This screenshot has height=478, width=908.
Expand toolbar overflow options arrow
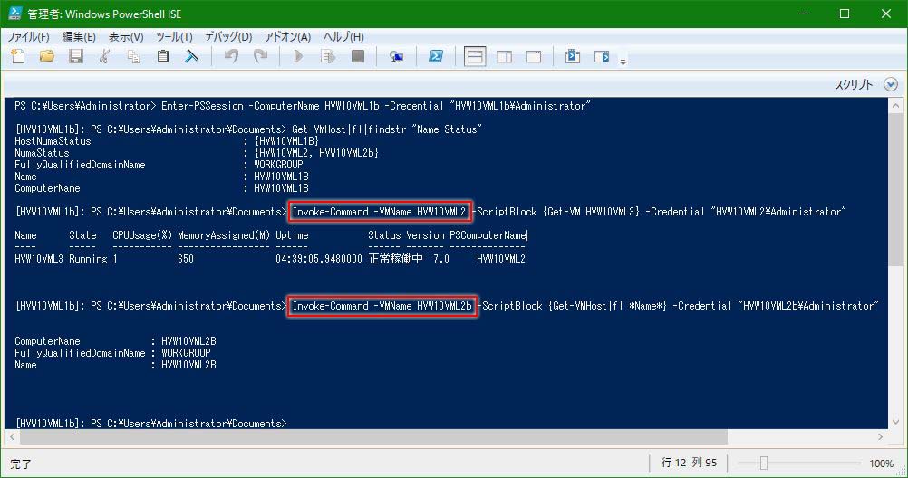pos(623,62)
